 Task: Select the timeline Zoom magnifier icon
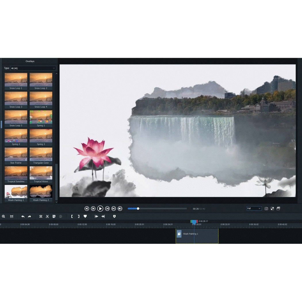click(3, 216)
